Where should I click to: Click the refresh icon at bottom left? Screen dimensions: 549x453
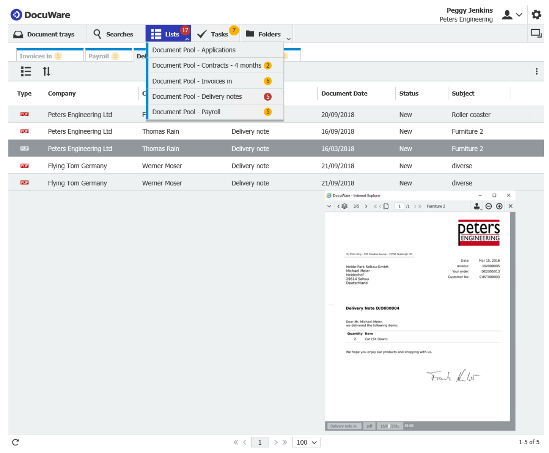[x=16, y=442]
